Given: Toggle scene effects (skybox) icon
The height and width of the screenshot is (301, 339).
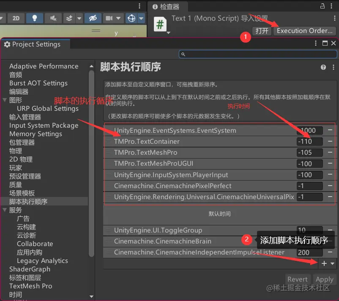Looking at the screenshot, I should (69, 18).
